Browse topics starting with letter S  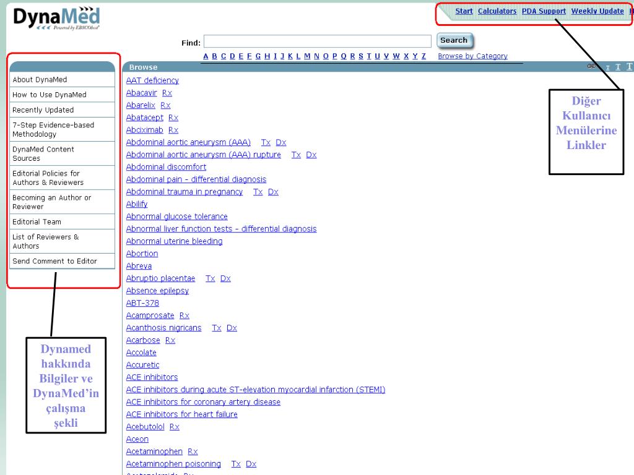[361, 56]
